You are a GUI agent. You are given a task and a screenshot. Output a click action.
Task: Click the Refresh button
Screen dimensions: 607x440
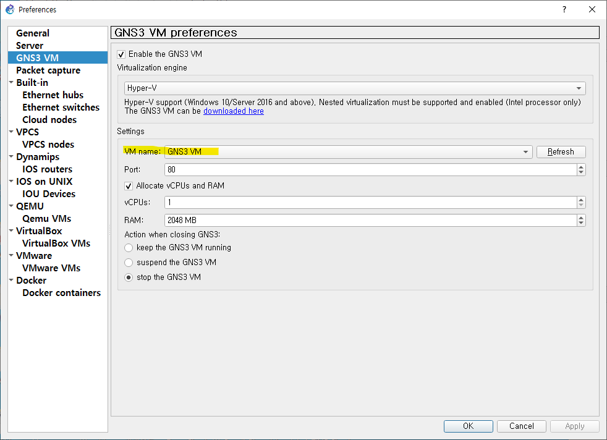click(561, 151)
